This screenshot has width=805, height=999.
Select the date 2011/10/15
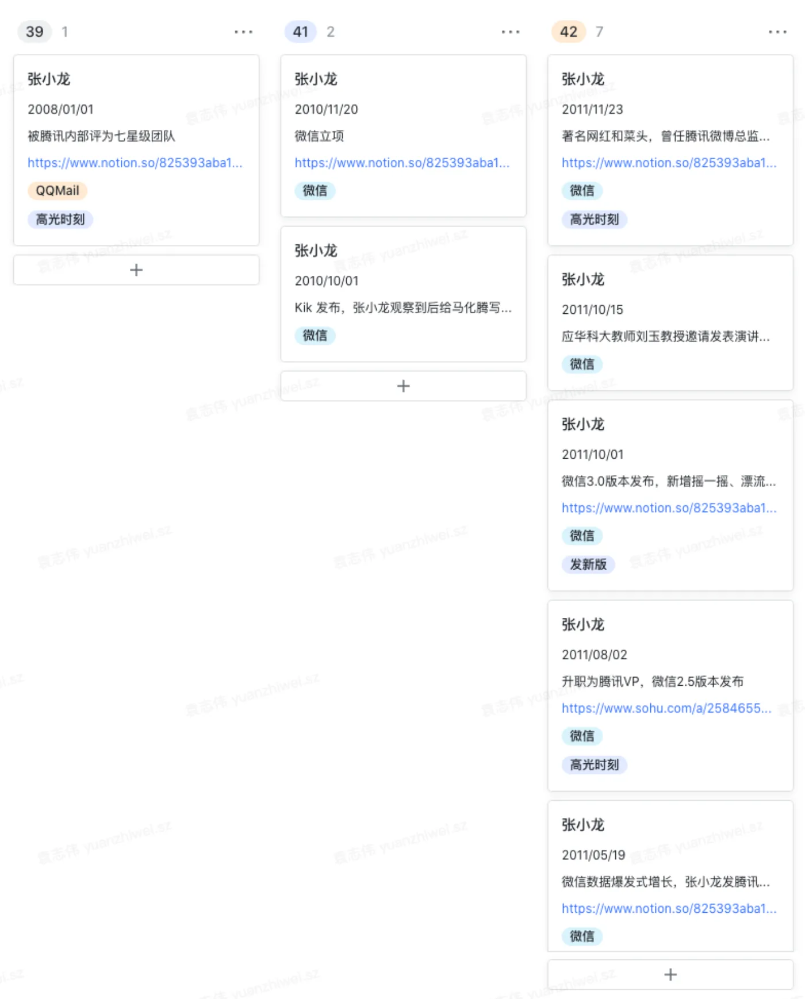pyautogui.click(x=592, y=310)
